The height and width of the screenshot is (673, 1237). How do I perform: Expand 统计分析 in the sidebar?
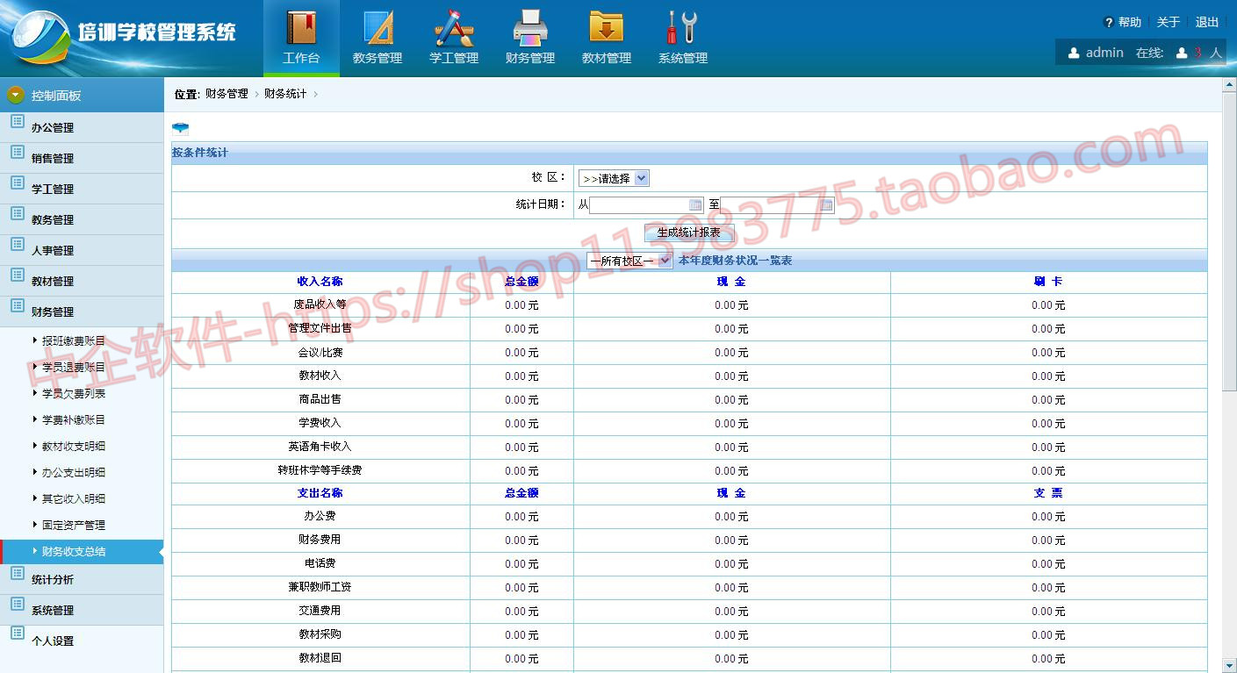(x=53, y=580)
